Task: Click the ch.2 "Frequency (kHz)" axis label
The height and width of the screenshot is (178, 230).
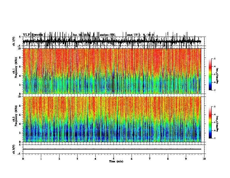Action: (x=16, y=116)
